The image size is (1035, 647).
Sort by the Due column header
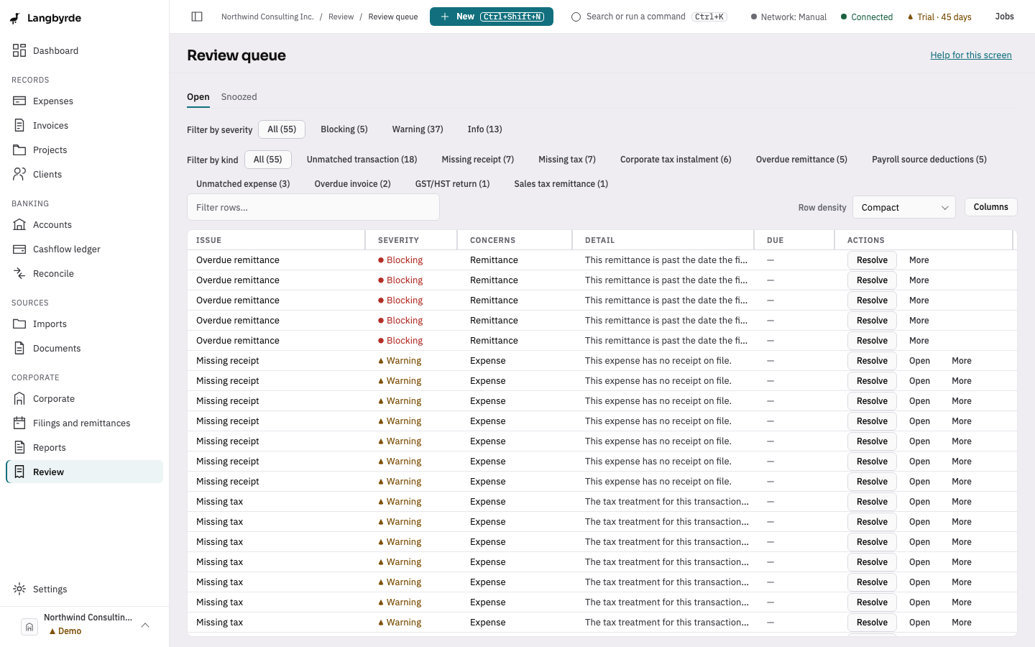click(794, 240)
